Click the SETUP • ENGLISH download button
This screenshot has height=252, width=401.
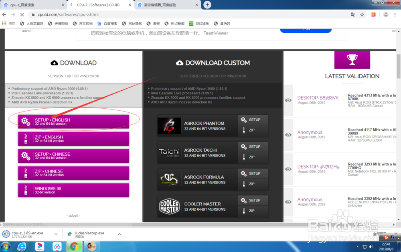[x=73, y=122]
